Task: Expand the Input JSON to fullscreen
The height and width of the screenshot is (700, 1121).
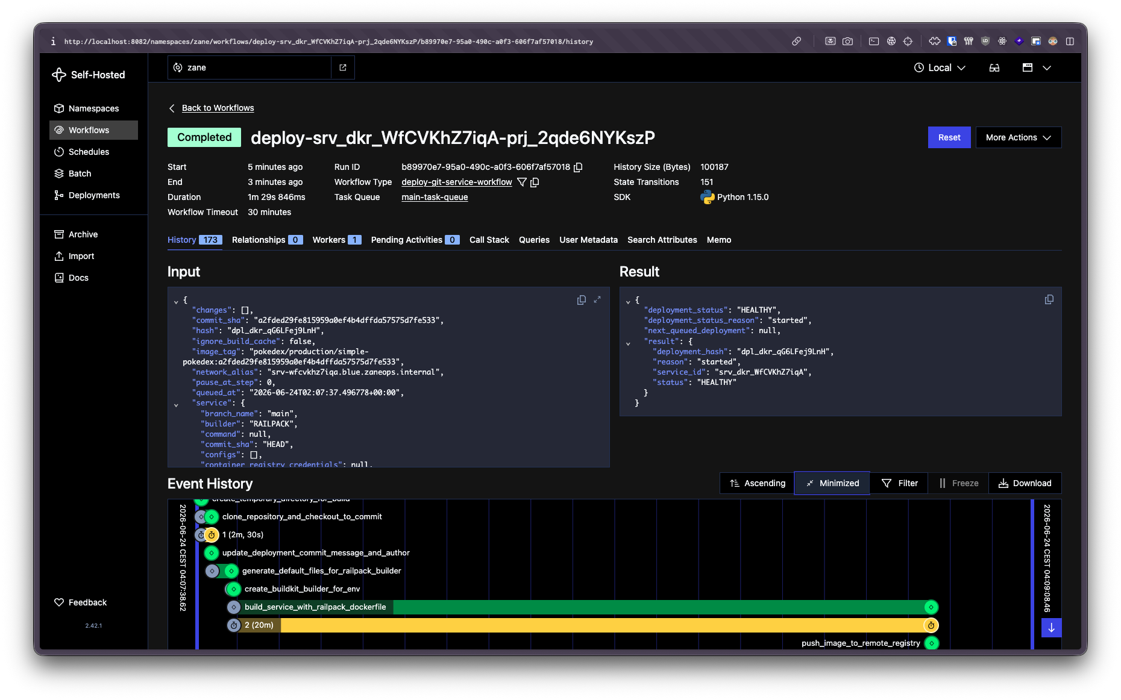Action: pyautogui.click(x=597, y=299)
